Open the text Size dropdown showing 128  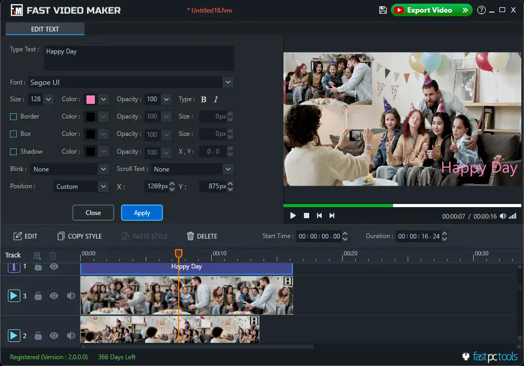tap(41, 99)
